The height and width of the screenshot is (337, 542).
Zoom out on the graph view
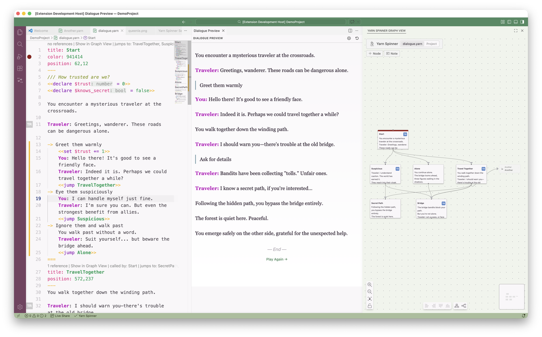[x=370, y=292]
